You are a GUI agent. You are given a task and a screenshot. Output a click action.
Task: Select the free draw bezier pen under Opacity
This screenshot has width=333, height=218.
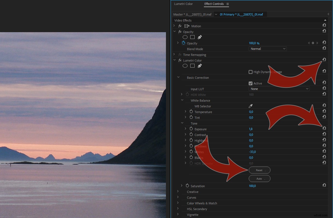(200, 37)
